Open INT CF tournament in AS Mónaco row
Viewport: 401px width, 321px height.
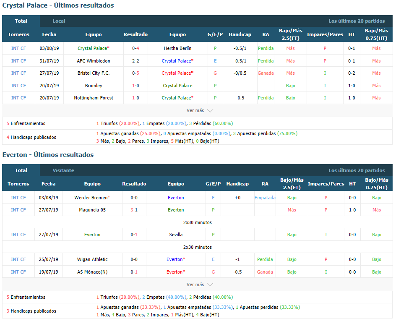18,272
